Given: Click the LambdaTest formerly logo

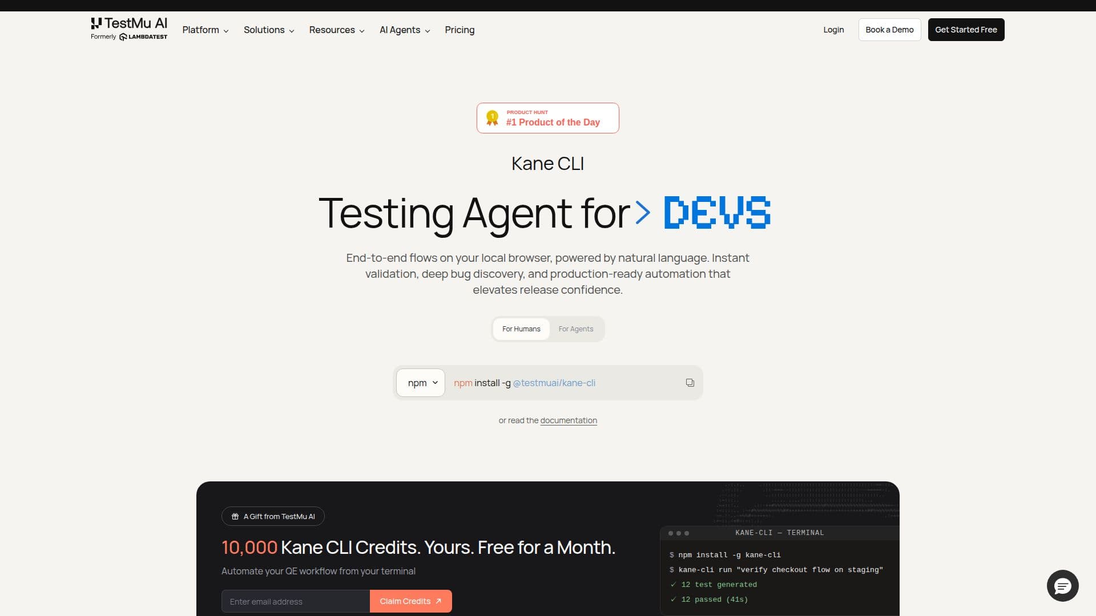Looking at the screenshot, I should click(143, 37).
